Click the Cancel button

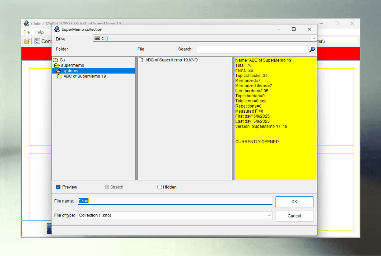294,216
